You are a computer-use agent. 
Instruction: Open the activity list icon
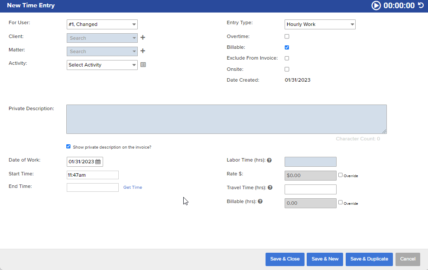pos(143,65)
